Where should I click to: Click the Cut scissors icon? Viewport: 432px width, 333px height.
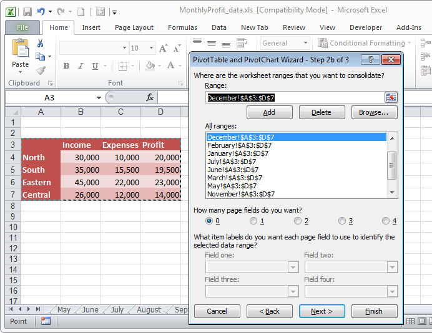click(40, 43)
